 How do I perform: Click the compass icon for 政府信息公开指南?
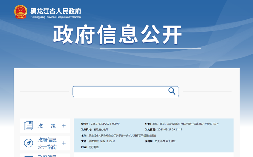pos(29,143)
